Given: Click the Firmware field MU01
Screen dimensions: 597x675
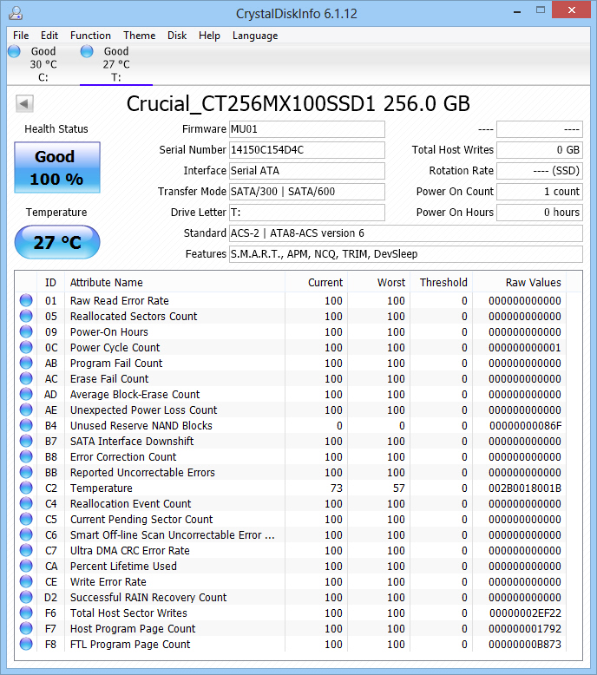Looking at the screenshot, I should point(307,129).
